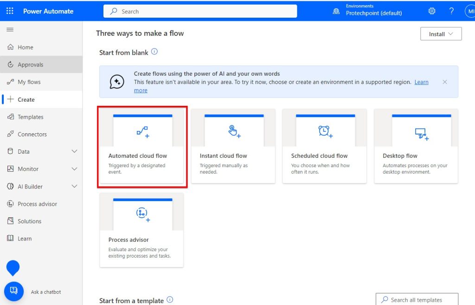Choose the Desktop flow title
475x305 pixels.
[x=400, y=156]
